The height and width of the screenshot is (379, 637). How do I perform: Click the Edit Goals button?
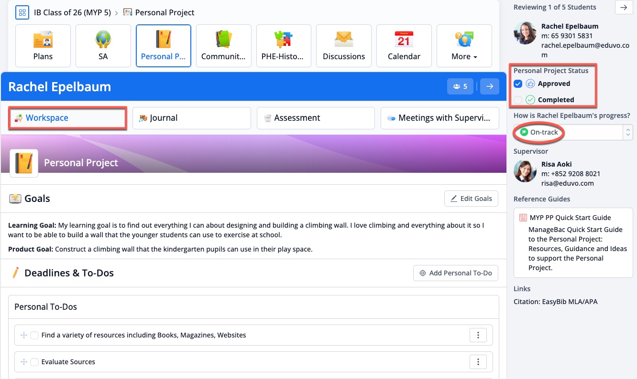(x=471, y=199)
